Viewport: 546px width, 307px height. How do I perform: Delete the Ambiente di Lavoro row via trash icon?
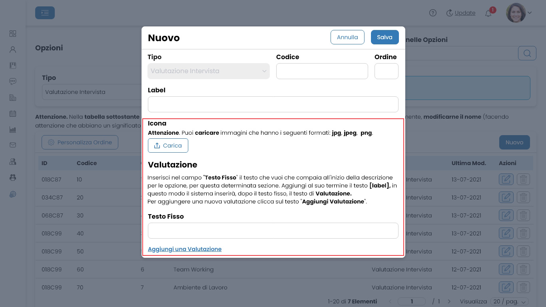point(524,287)
